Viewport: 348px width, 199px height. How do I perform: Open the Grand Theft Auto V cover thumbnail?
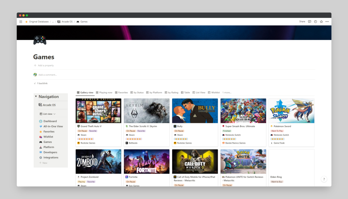tap(98, 111)
